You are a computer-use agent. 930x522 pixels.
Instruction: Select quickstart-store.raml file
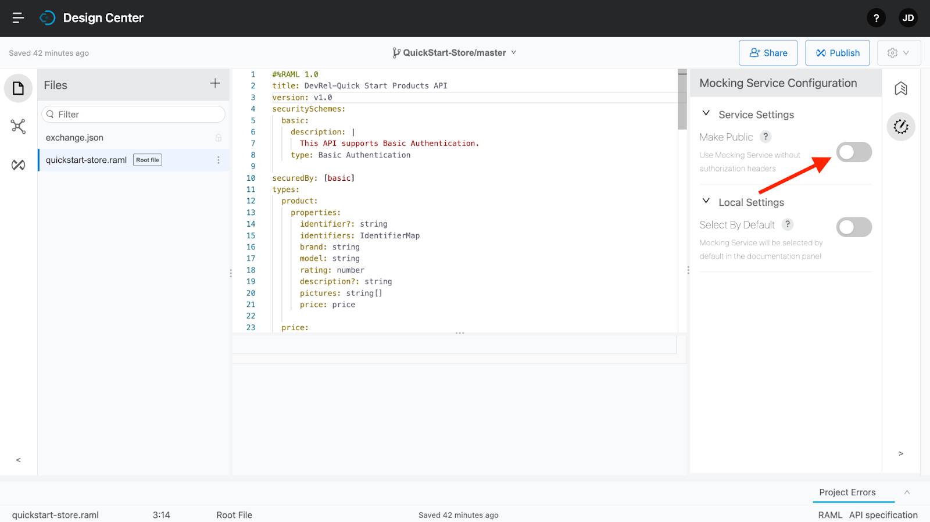(134, 160)
